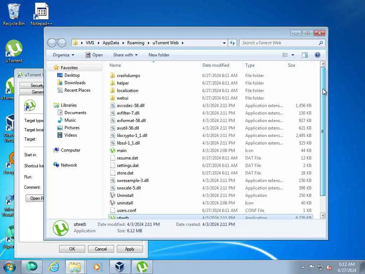Expand the address bar history dropdown
Image resolution: width=365 pixels, height=274 pixels.
pyautogui.click(x=224, y=43)
